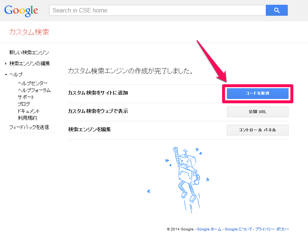
Task: Open ヘルプセンター link
Action: tap(33, 83)
